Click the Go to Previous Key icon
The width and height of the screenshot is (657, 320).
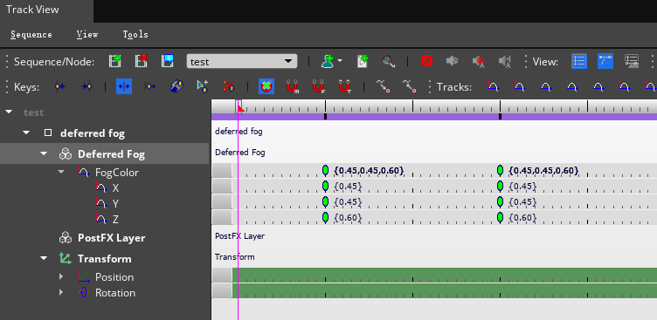tap(60, 86)
